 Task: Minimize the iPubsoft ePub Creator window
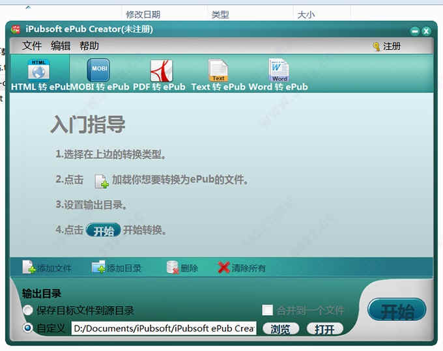click(415, 31)
